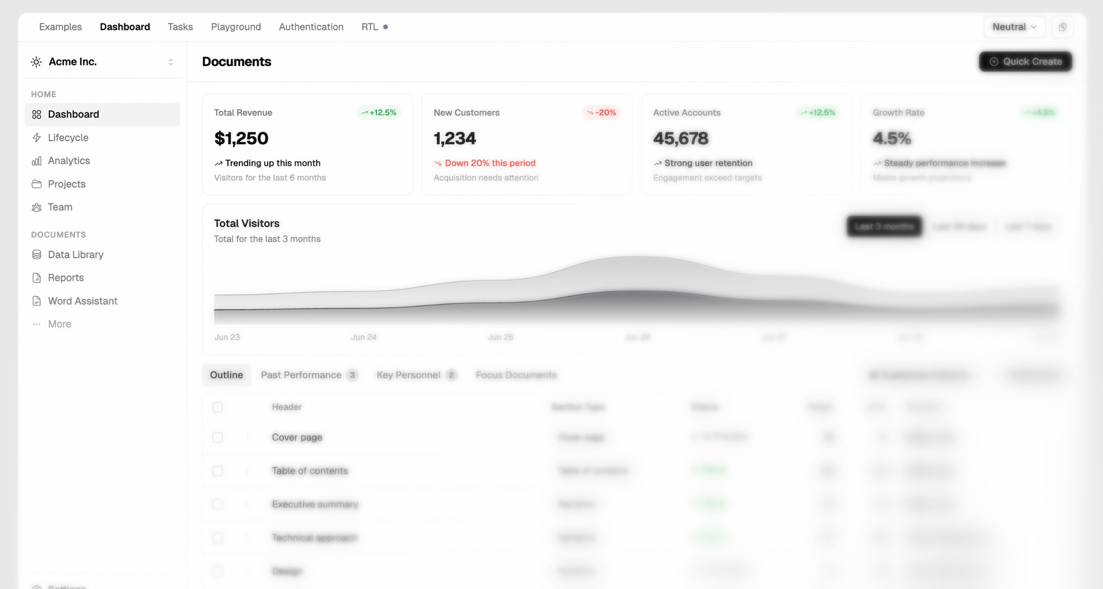Click the Projects folder icon
The height and width of the screenshot is (589, 1103).
36,184
